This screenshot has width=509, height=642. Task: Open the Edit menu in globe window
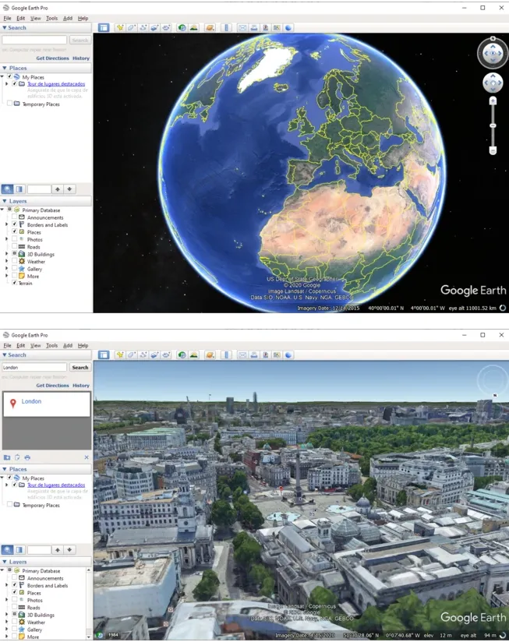pos(21,19)
